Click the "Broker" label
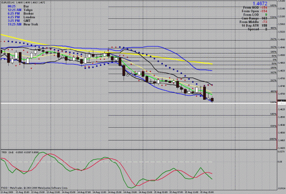Screen dimensions: 286x194 point(29,13)
